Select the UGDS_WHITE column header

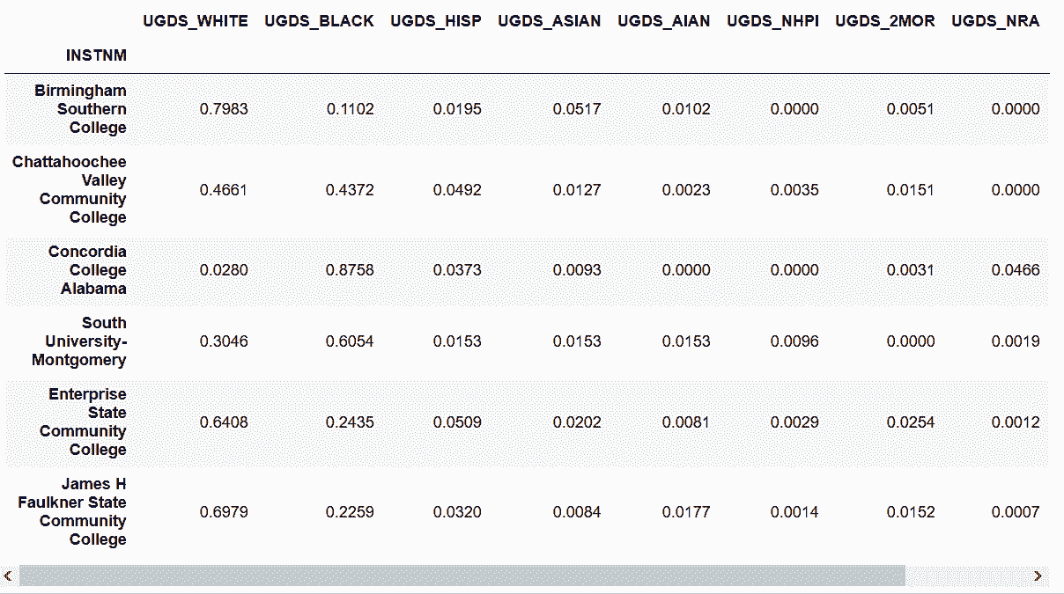coord(196,21)
